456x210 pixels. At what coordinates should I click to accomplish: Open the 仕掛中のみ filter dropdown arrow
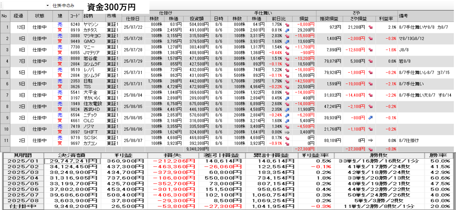tap(48, 6)
